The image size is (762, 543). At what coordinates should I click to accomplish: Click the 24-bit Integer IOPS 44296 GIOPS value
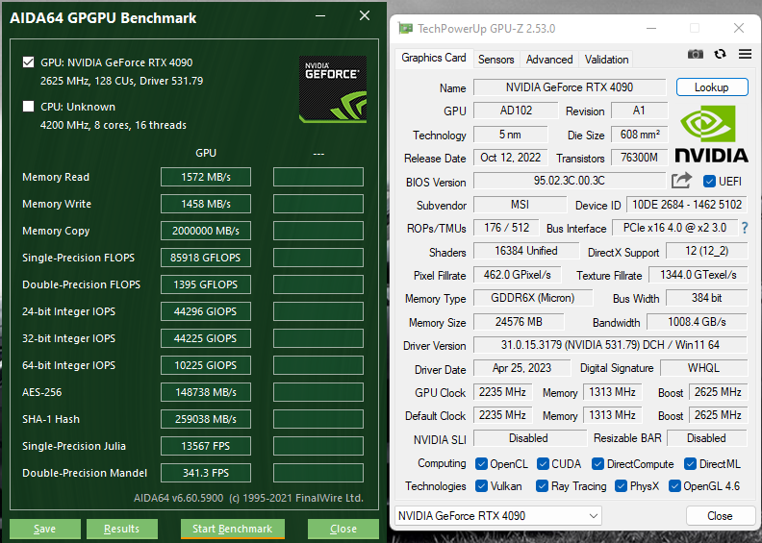(x=206, y=311)
